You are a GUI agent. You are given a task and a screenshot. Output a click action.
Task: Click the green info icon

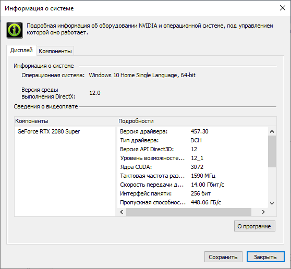pos(15,30)
